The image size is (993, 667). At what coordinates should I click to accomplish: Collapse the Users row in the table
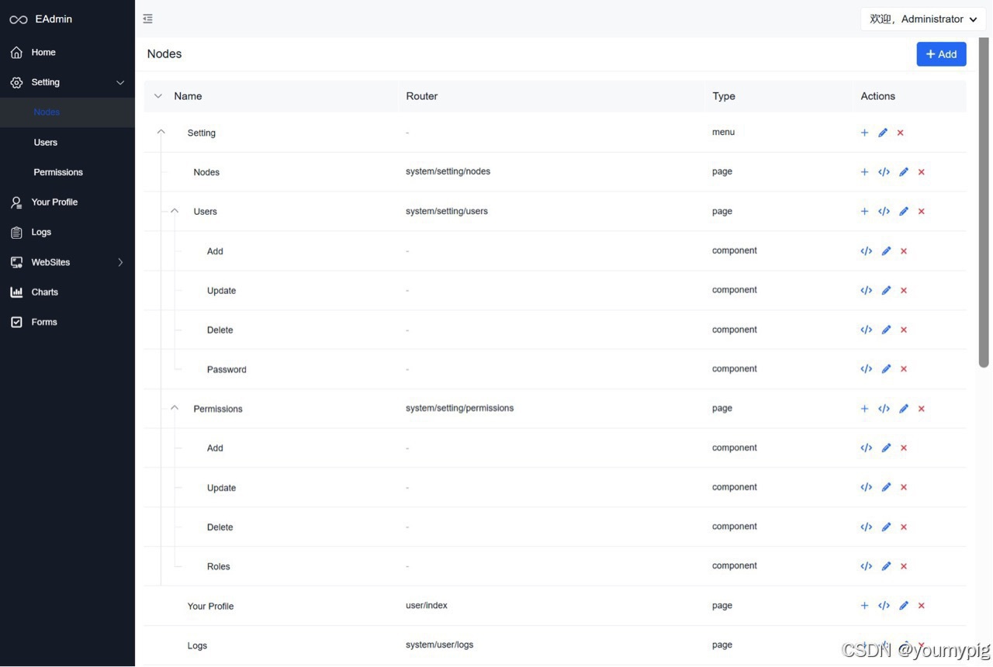tap(175, 211)
